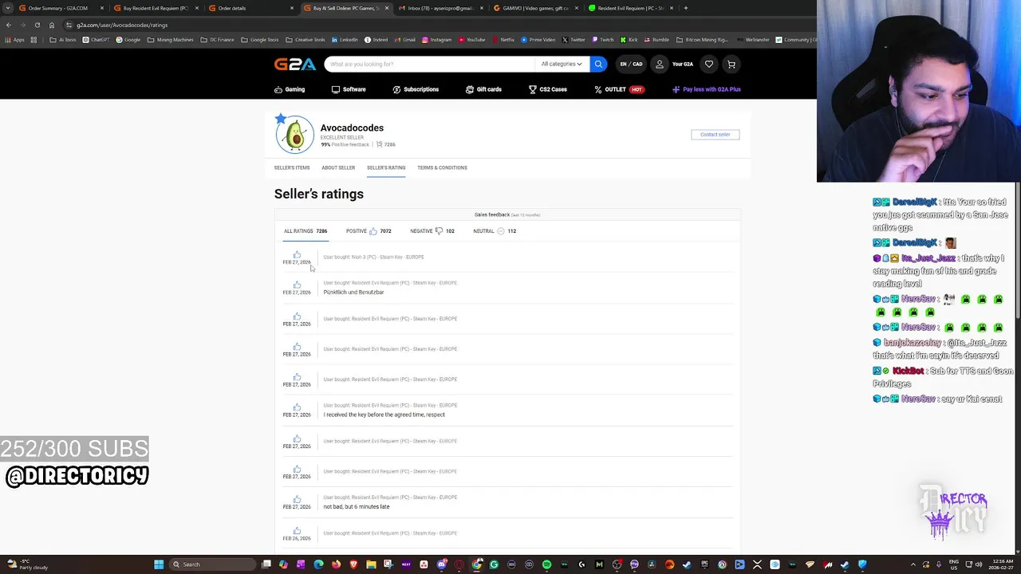Open the Netflix bookmark
1021x574 pixels.
tap(503, 40)
